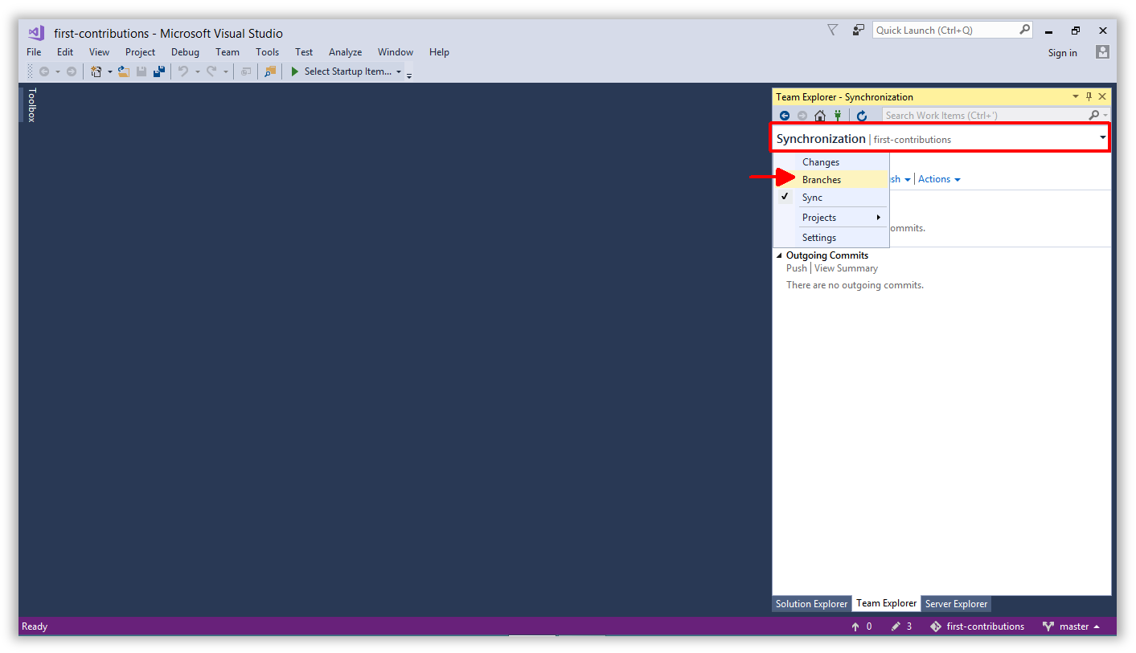The width and height of the screenshot is (1136, 653).
Task: Click the user account avatar icon
Action: pyautogui.click(x=1102, y=52)
